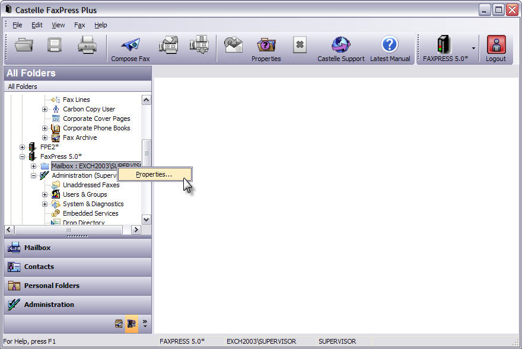The height and width of the screenshot is (349, 522).
Task: Expand the FPE2* server node
Action: (x=22, y=148)
